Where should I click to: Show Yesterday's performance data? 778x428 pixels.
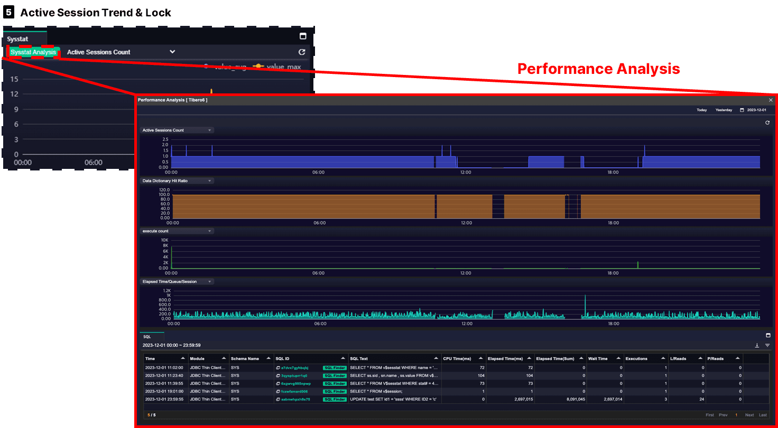pyautogui.click(x=724, y=110)
